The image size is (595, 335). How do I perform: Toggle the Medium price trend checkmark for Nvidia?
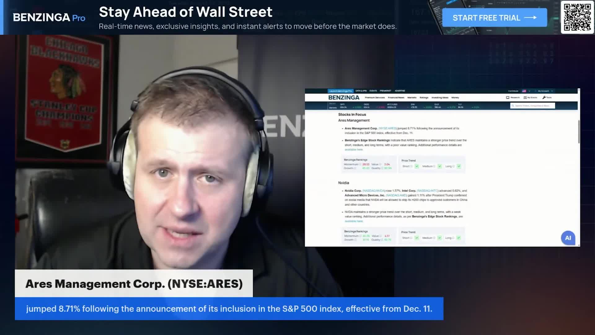[439, 238]
